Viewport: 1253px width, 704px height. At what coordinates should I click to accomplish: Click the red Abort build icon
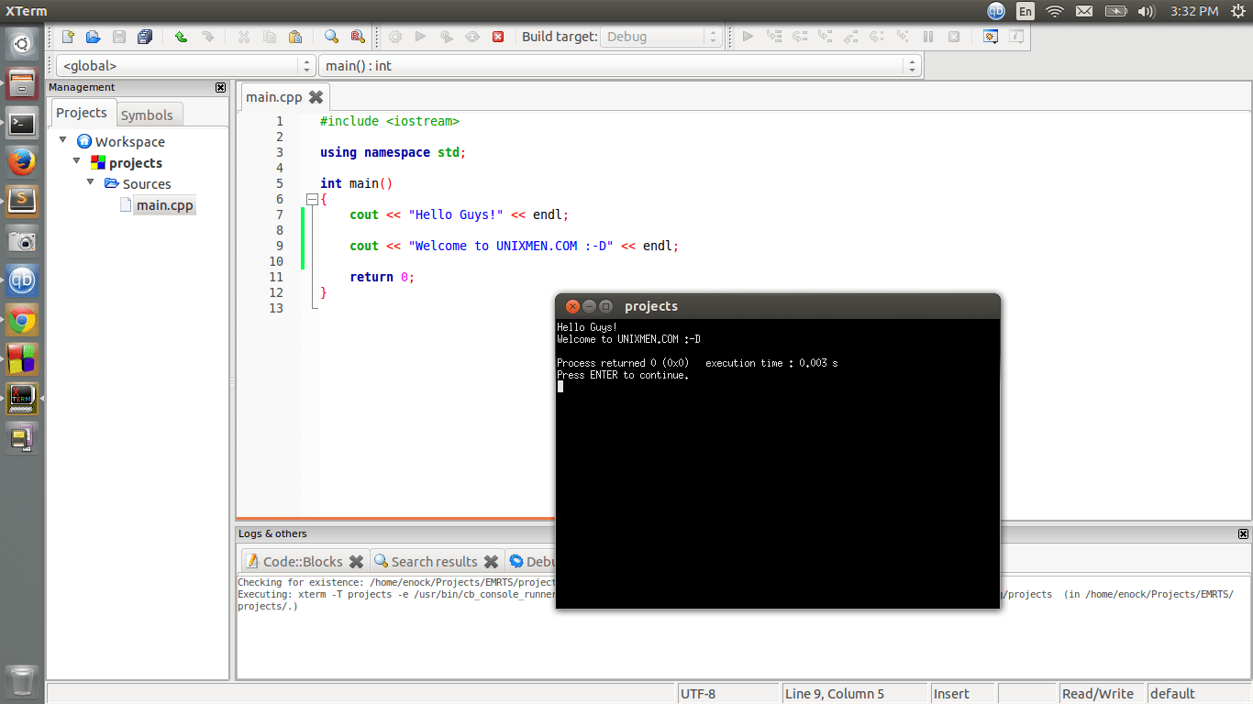pyautogui.click(x=498, y=37)
